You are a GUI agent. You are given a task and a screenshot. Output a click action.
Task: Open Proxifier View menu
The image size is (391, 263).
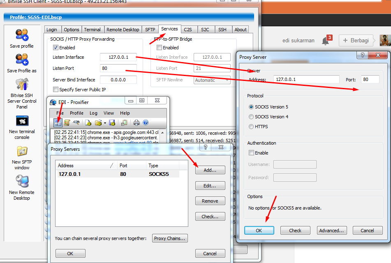109,113
